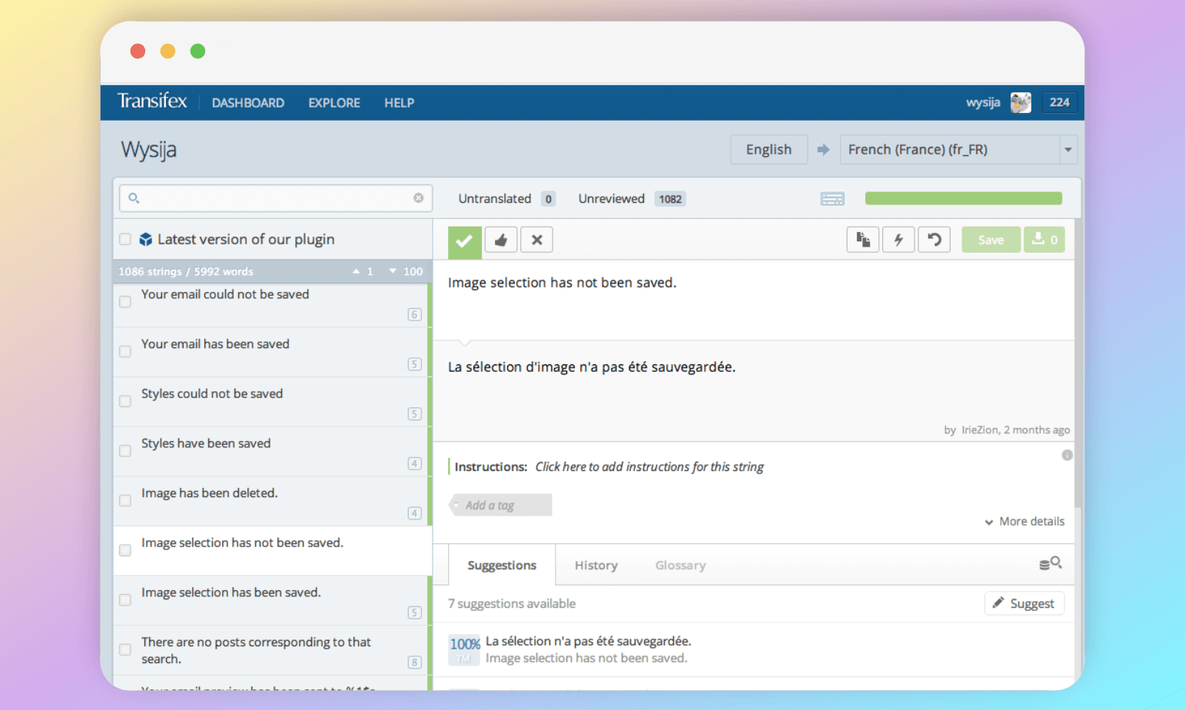Click the X discard translation button
The width and height of the screenshot is (1185, 710).
tap(536, 240)
